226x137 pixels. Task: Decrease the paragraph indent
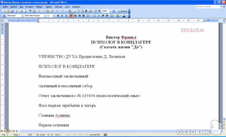point(103,16)
